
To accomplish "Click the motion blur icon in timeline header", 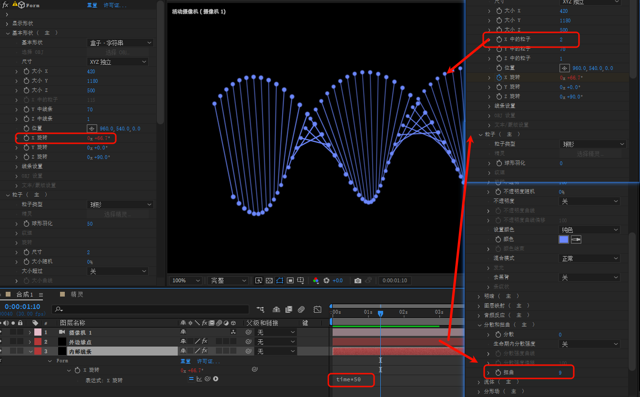I will 301,309.
